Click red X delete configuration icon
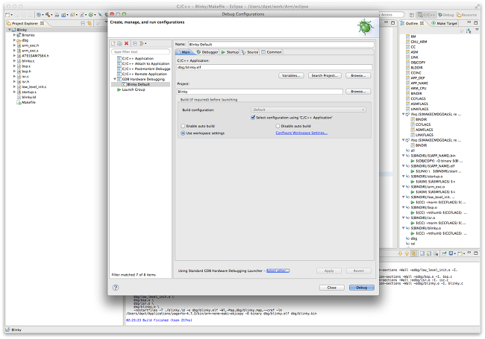485x339 pixels. coord(127,43)
